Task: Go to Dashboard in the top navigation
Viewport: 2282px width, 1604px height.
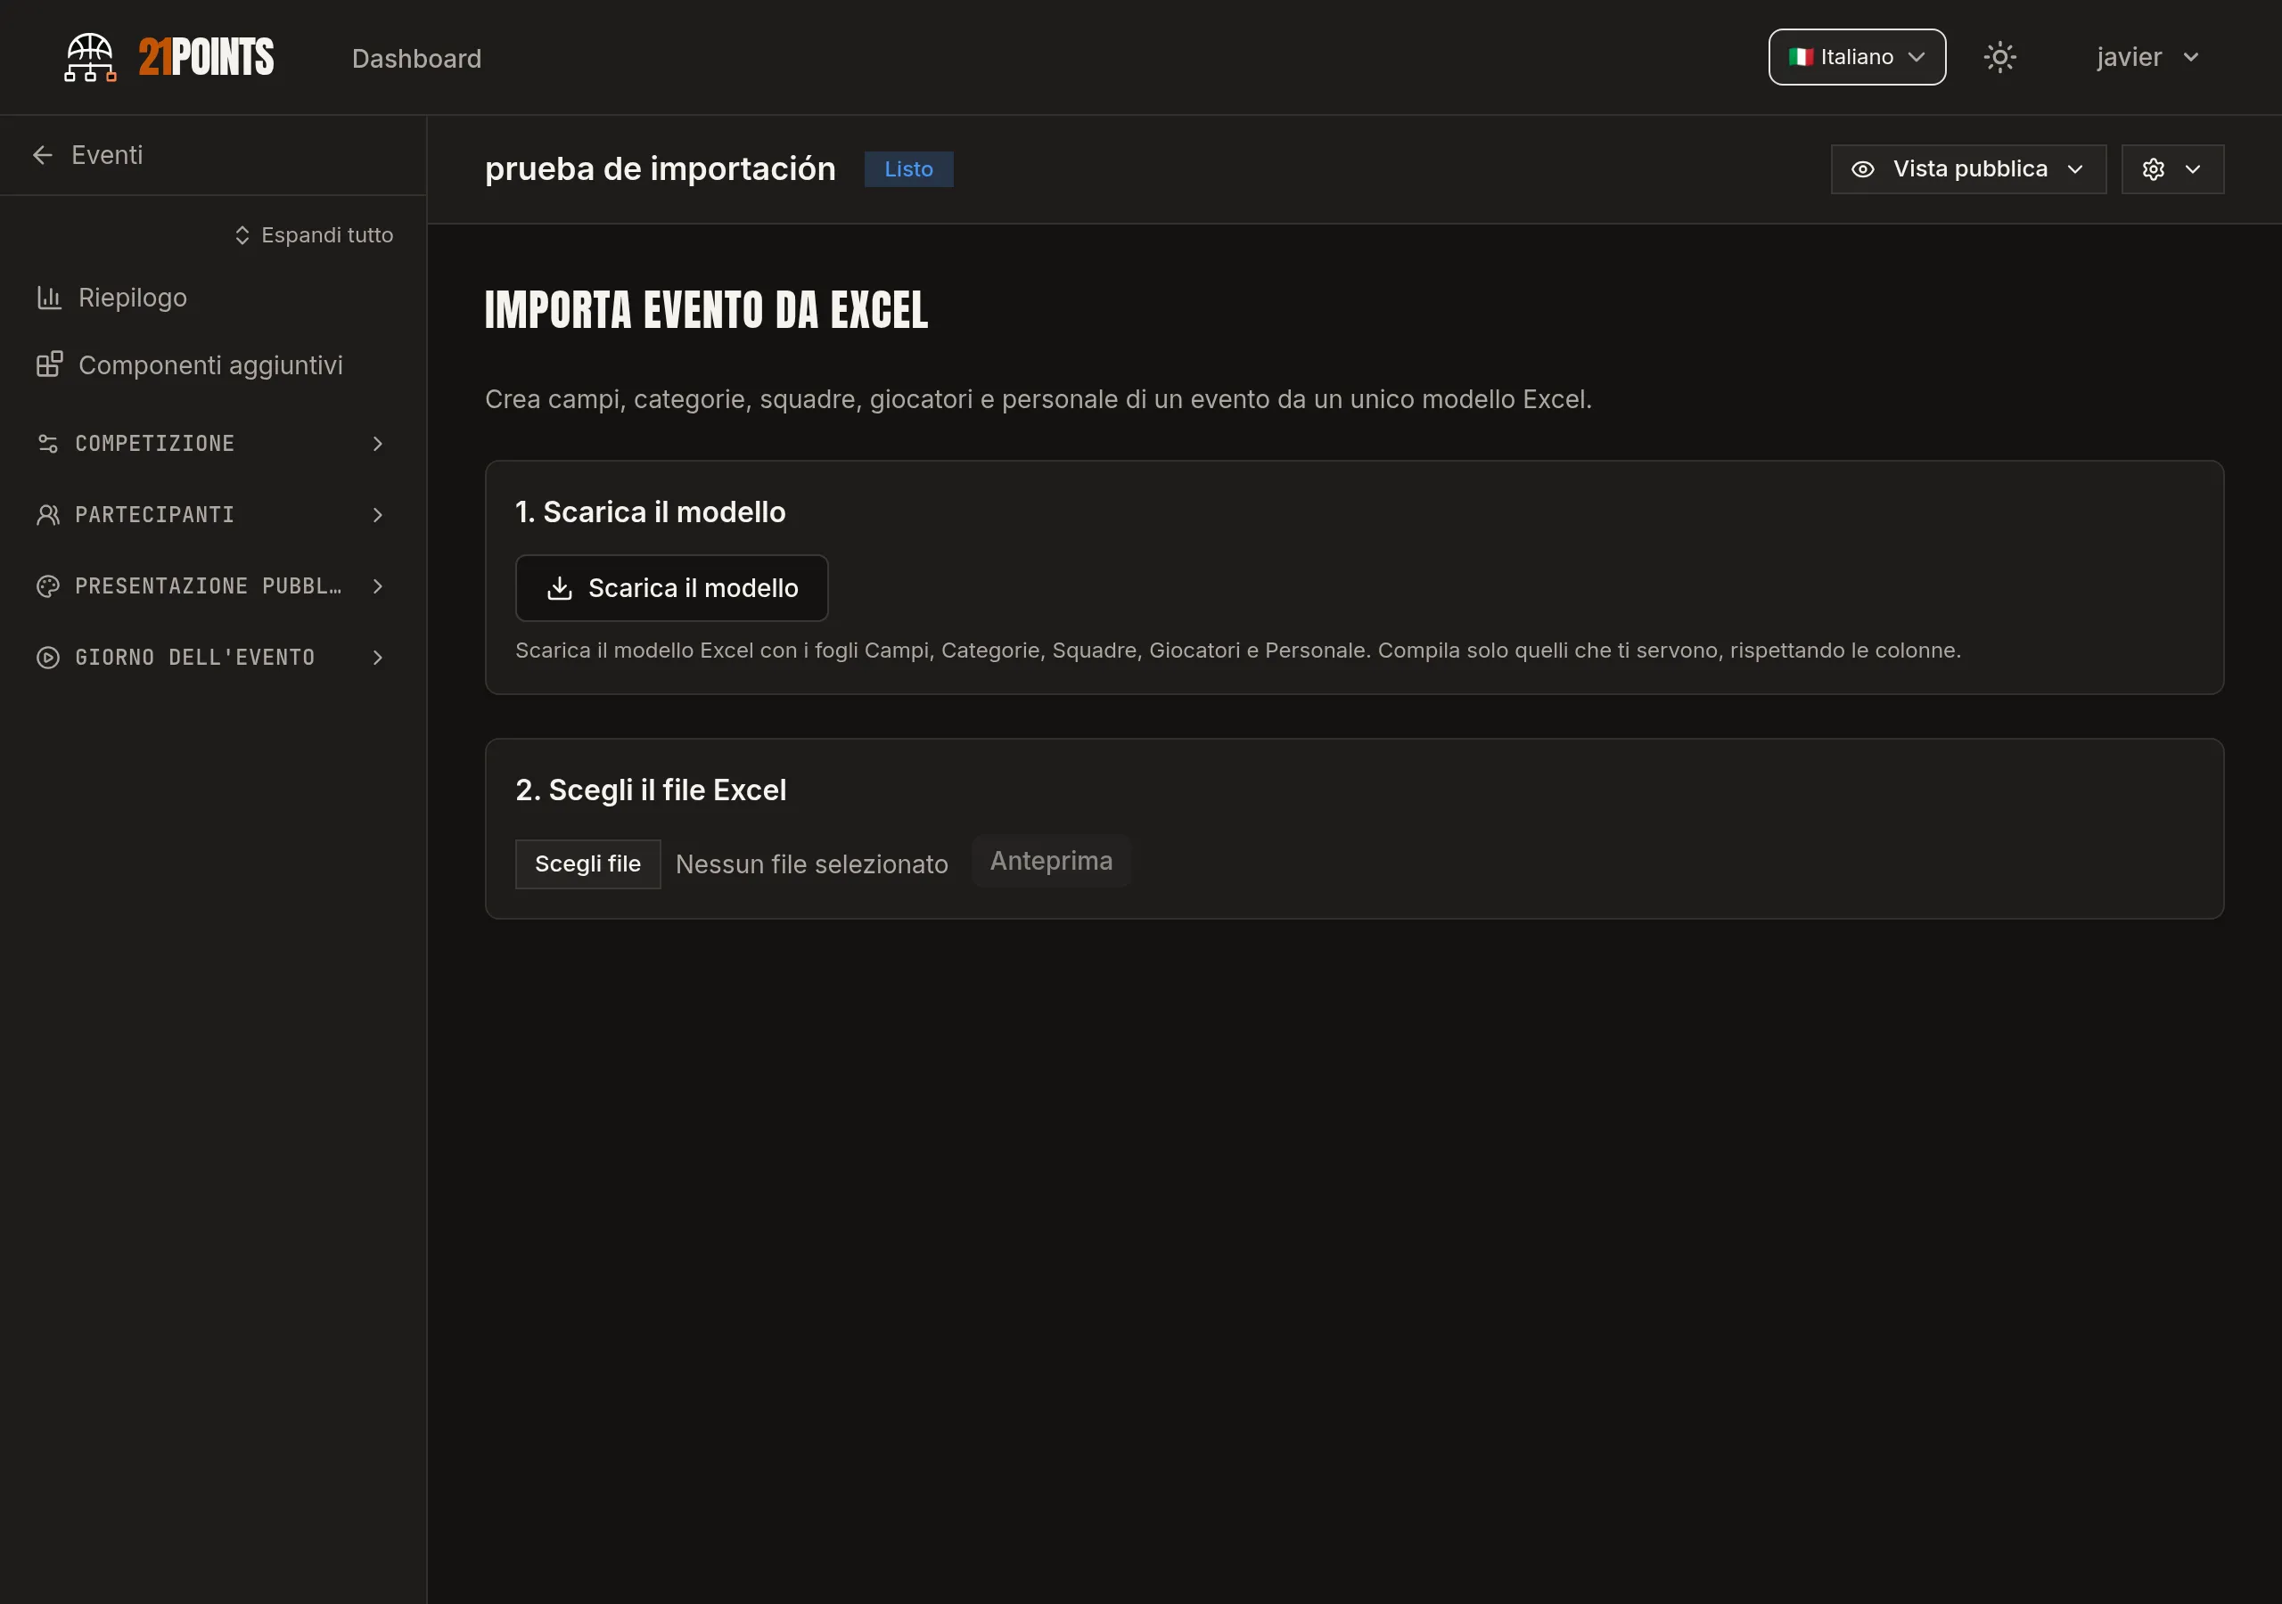Action: click(x=416, y=59)
